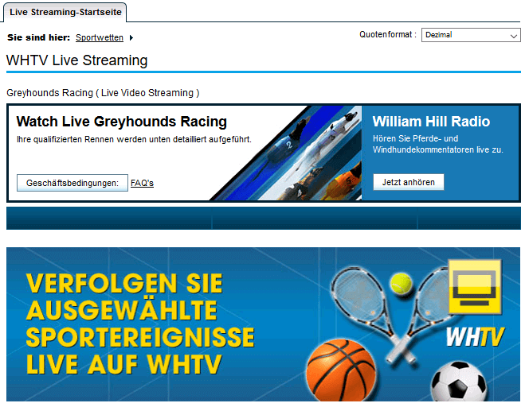Click the yellow WHTV monitor icon
The width and height of the screenshot is (525, 407).
pos(475,288)
